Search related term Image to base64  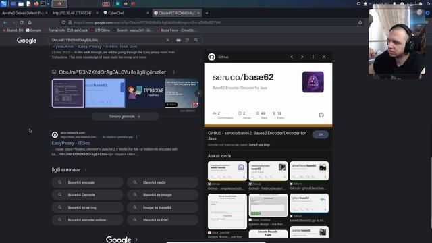pyautogui.click(x=163, y=207)
